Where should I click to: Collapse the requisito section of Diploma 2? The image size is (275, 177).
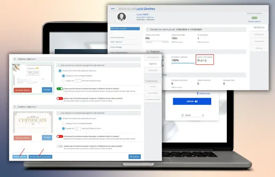click(x=58, y=113)
